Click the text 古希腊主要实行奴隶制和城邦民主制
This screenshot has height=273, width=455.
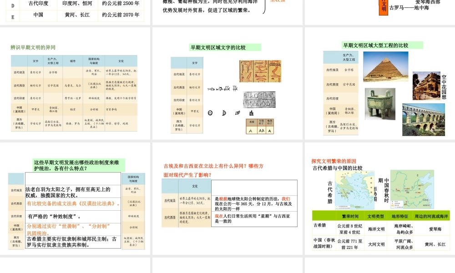72,242
